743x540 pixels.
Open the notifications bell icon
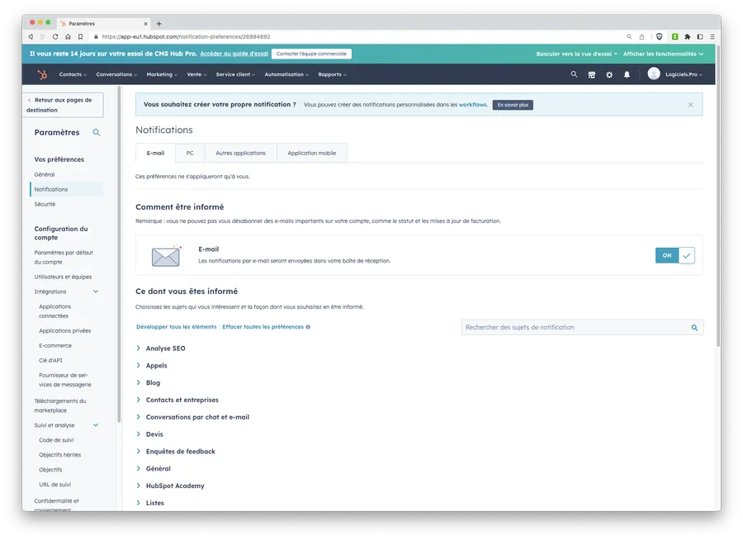(x=627, y=74)
